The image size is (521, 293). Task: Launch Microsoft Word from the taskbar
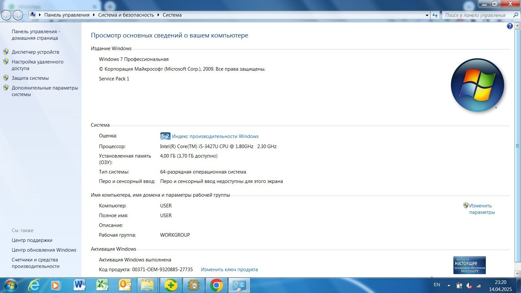(x=79, y=286)
